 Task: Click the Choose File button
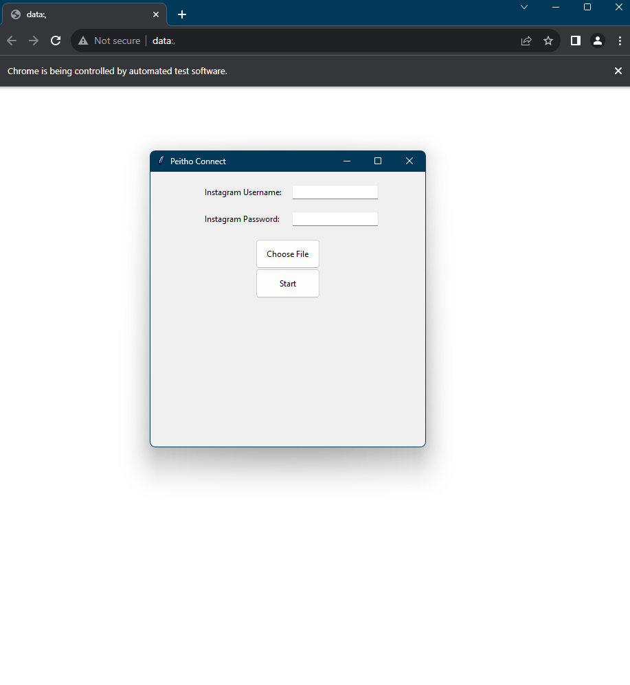click(x=287, y=254)
